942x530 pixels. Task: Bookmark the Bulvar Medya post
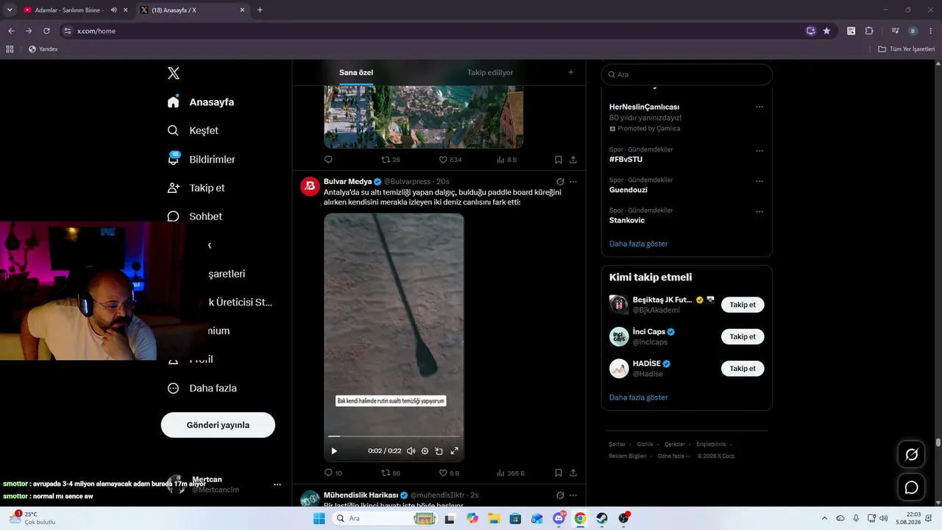[559, 473]
